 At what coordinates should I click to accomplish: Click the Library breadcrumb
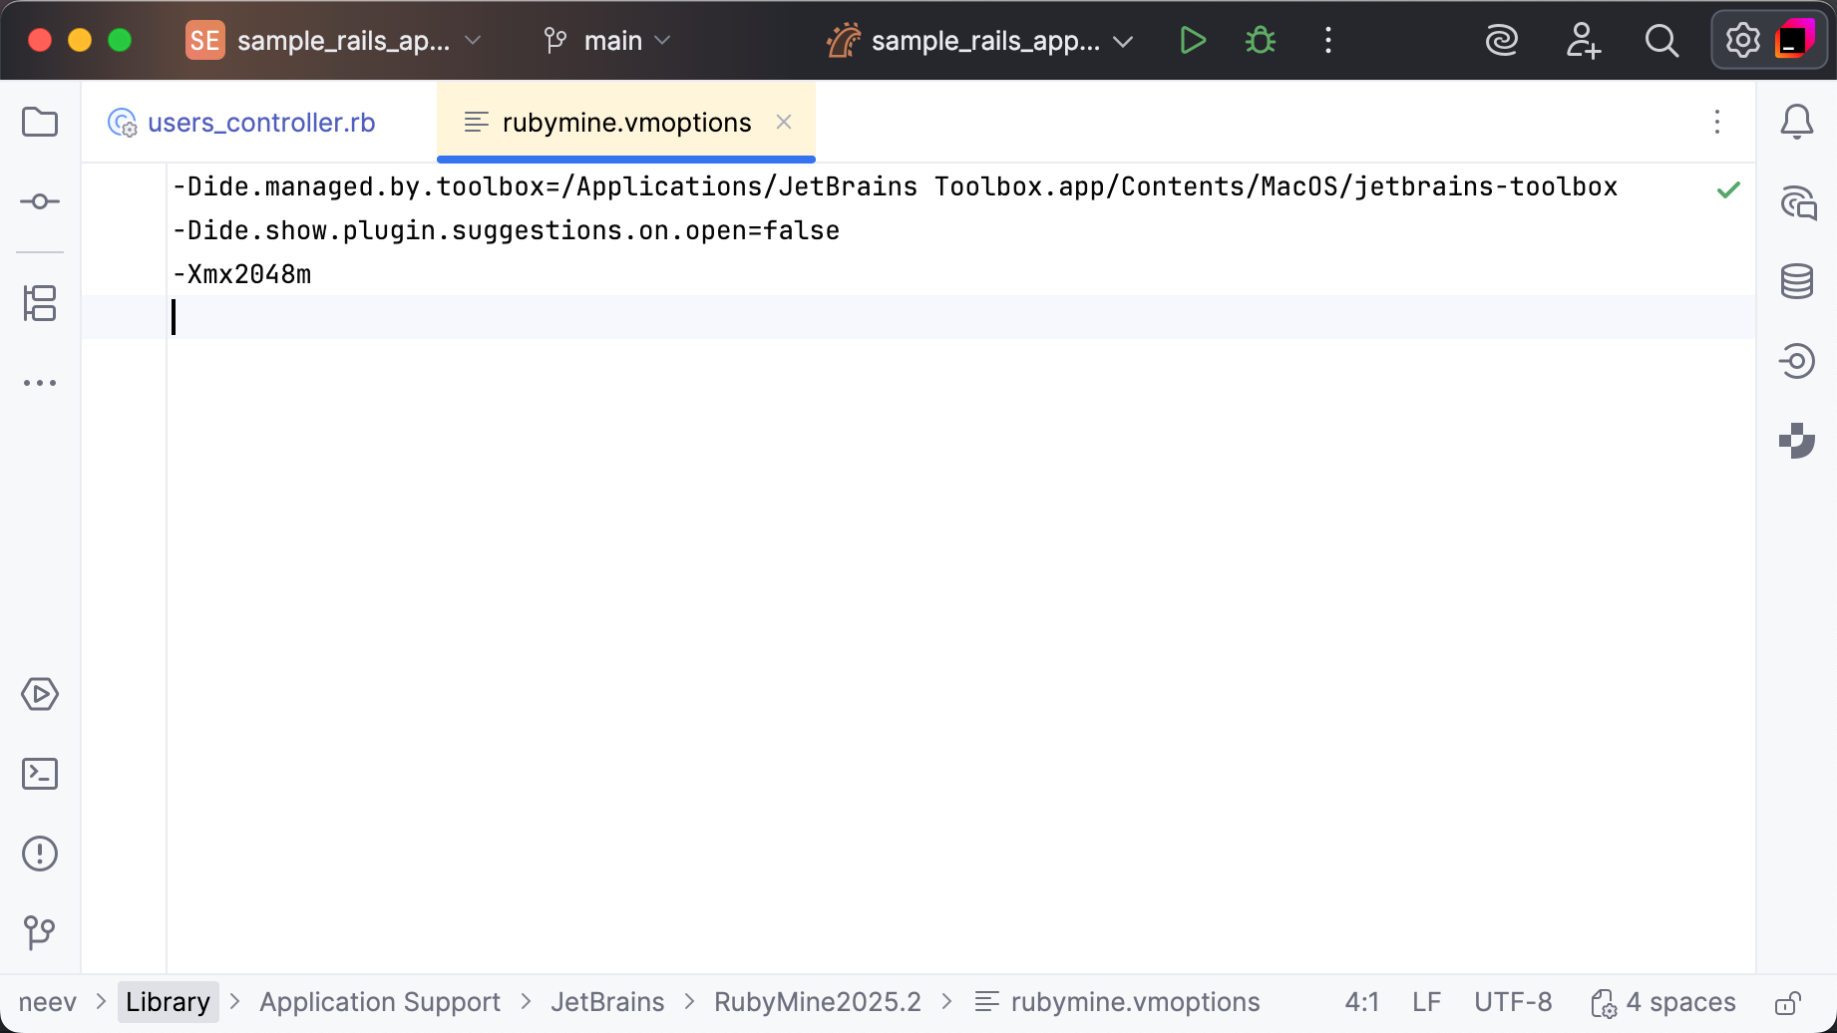[168, 1001]
